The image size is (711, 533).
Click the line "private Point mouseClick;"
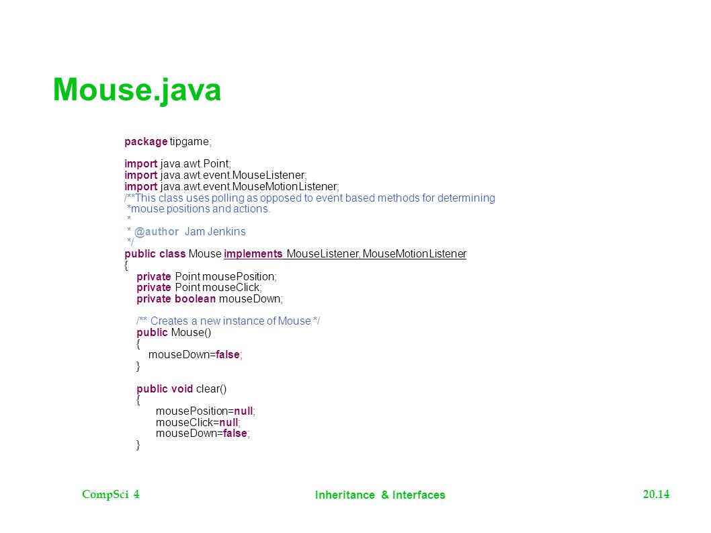coord(199,288)
